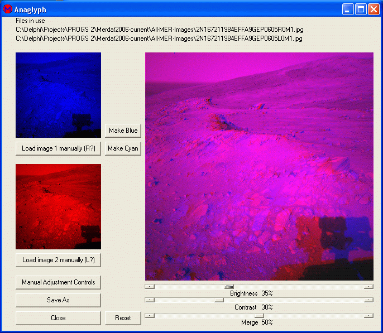Select the red image 2 thumbnail
Image resolution: width=383 pixels, height=333 pixels.
(x=59, y=206)
